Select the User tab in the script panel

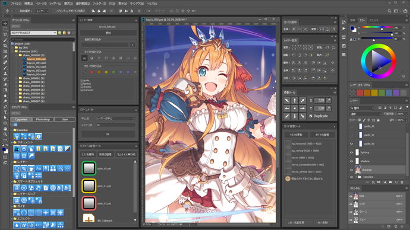[65, 119]
